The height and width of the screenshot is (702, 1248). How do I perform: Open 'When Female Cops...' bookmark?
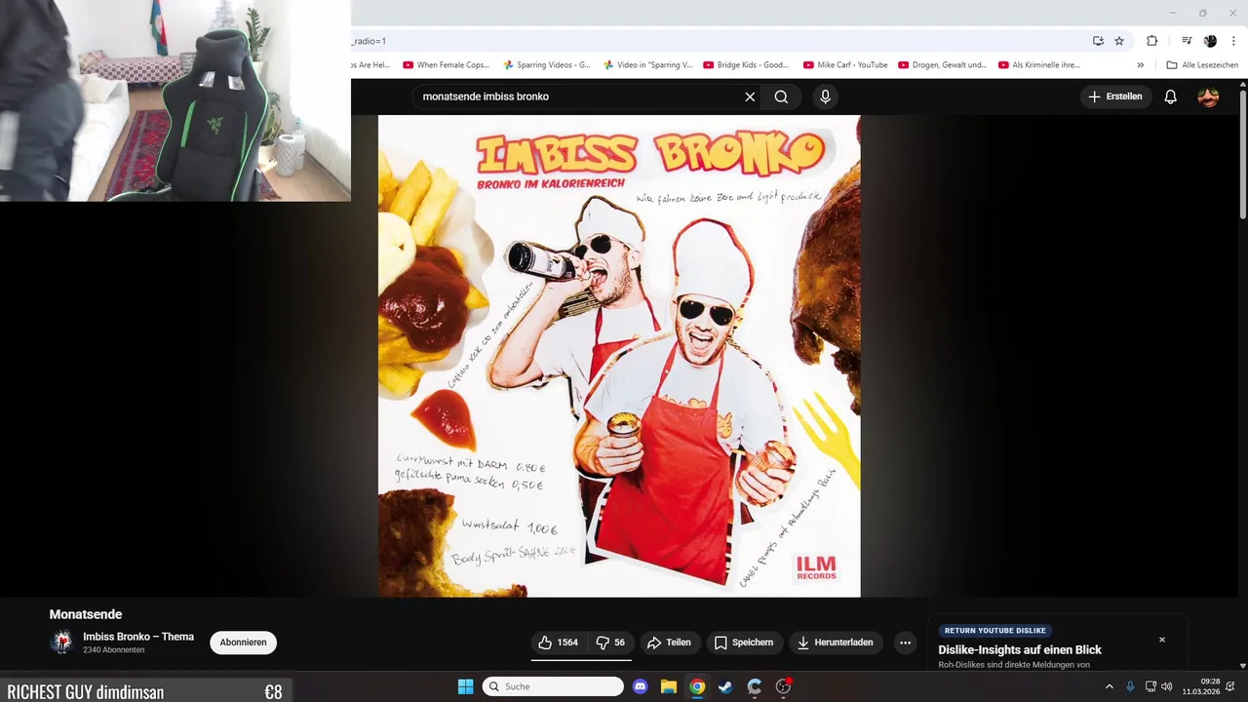(447, 65)
